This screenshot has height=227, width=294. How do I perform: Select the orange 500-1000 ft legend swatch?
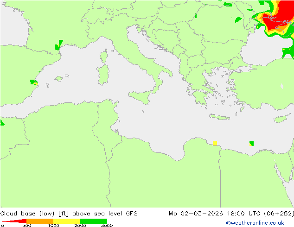[x=40, y=221]
